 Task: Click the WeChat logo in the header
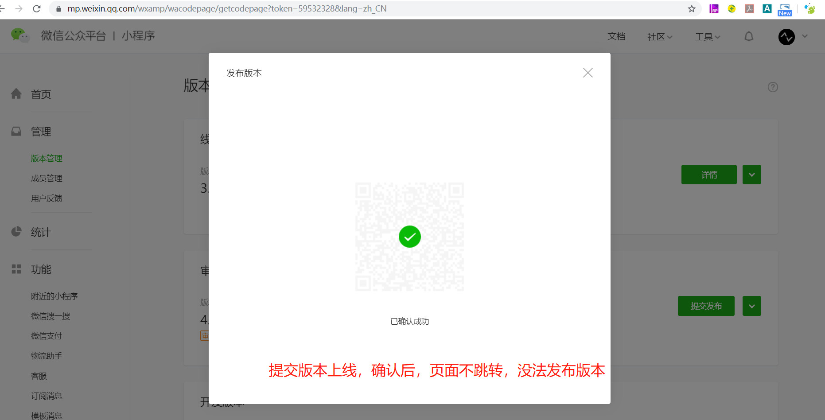(20, 35)
